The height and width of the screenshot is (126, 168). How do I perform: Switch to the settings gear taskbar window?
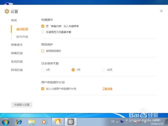coord(71,122)
